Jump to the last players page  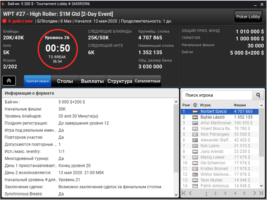261,193
